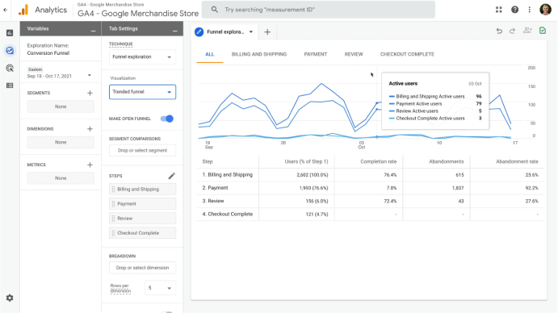558x313 pixels.
Task: Click the '2. Payment' table row
Action: (x=370, y=188)
